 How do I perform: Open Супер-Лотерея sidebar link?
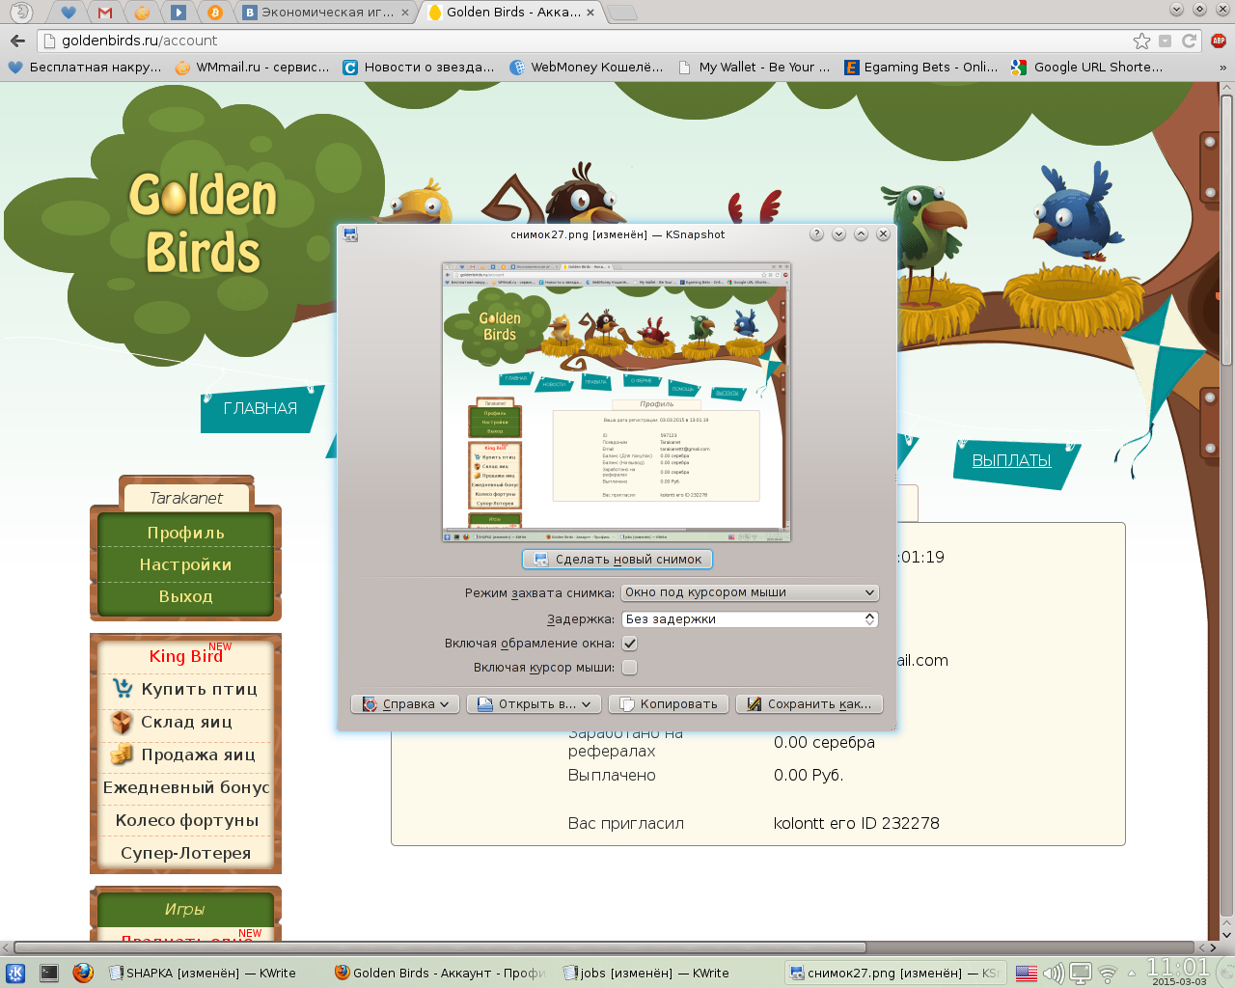[186, 853]
